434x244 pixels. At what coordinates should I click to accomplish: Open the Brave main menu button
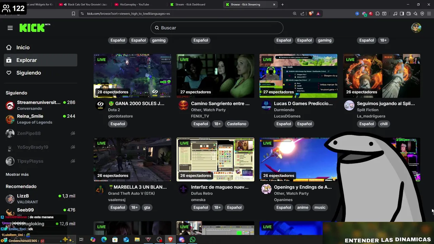(x=429, y=14)
